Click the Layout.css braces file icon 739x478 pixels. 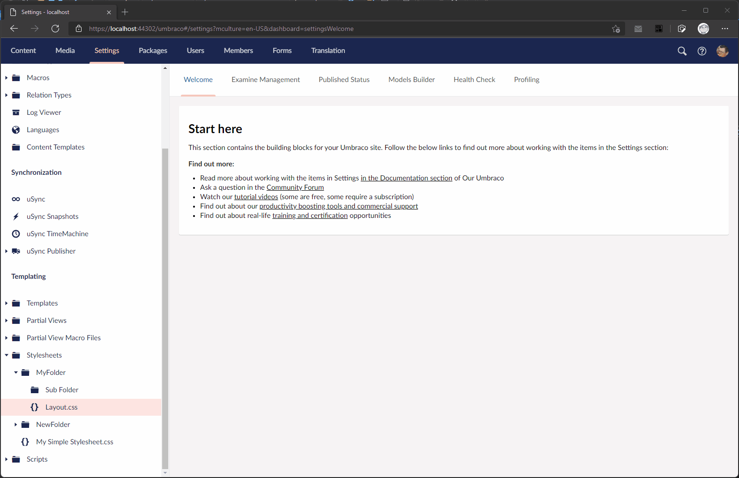pyautogui.click(x=34, y=407)
